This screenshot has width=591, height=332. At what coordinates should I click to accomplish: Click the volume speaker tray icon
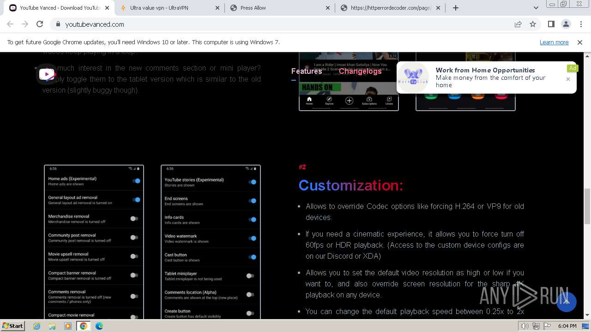click(x=525, y=326)
